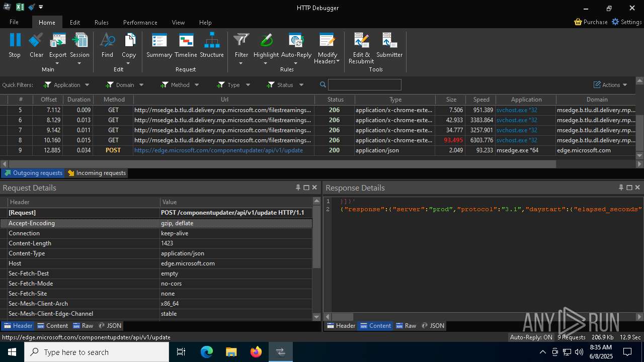Click the Stop capture icon

click(15, 41)
